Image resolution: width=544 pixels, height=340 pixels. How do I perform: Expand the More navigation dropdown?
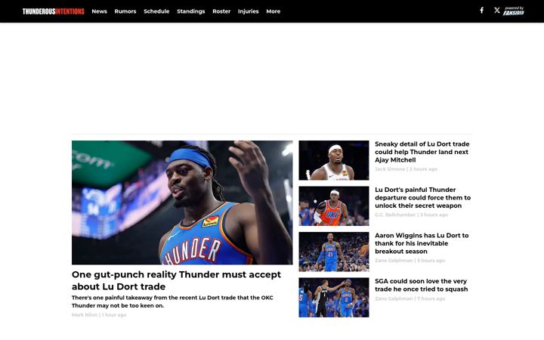pyautogui.click(x=273, y=11)
